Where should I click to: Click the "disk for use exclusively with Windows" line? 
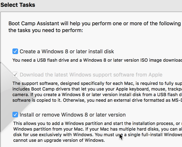coord(97,135)
